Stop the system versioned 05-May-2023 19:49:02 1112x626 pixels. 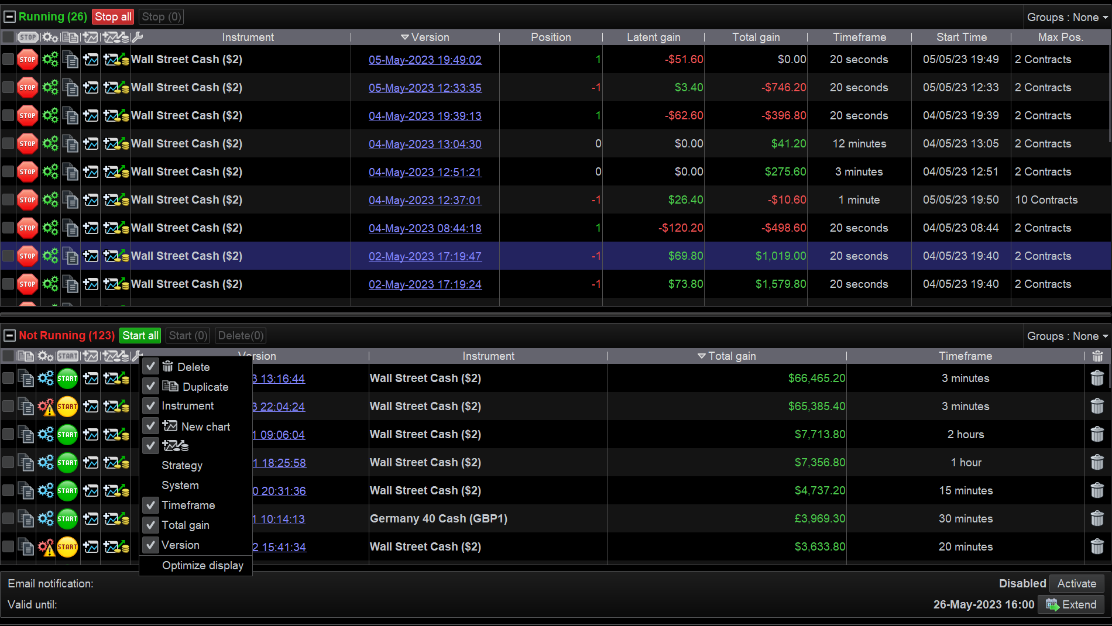click(28, 60)
